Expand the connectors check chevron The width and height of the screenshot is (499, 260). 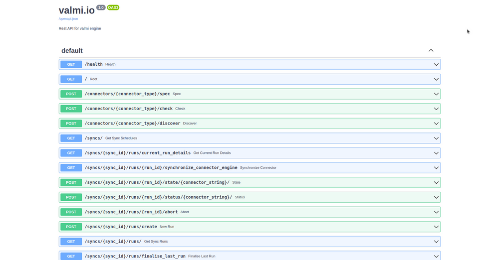point(436,109)
